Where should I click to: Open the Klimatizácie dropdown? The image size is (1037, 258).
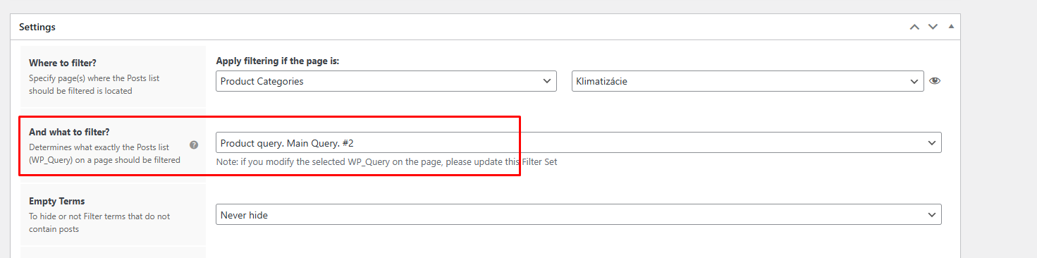747,81
